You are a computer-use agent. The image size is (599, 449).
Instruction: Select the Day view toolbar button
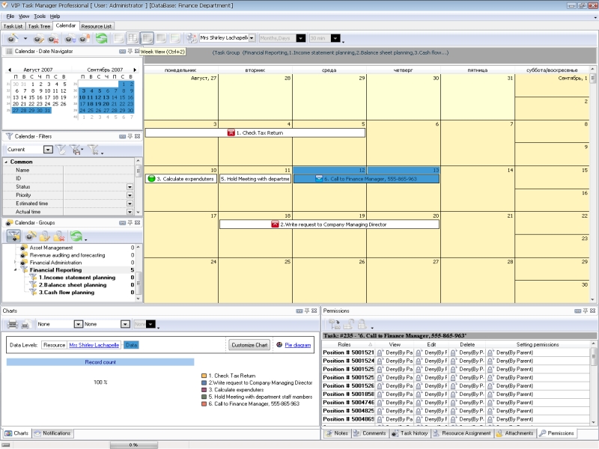tap(119, 38)
